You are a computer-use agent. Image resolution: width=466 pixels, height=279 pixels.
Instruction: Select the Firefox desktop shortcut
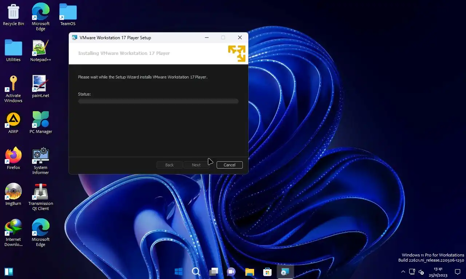(x=13, y=158)
